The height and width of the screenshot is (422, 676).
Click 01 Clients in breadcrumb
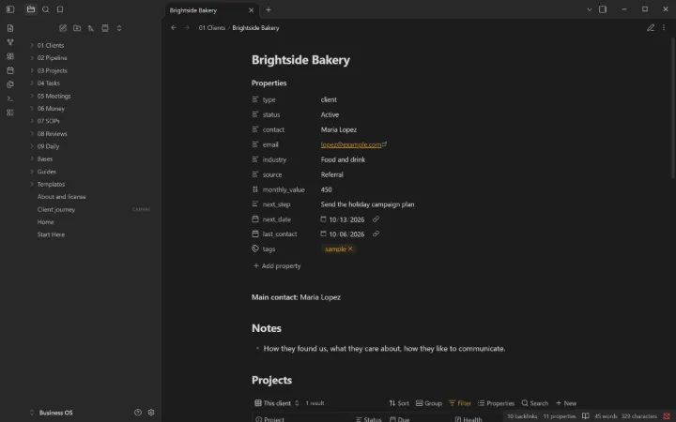(x=211, y=27)
